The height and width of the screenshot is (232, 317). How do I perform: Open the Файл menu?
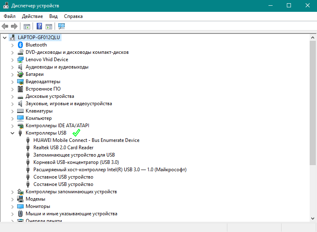point(9,16)
